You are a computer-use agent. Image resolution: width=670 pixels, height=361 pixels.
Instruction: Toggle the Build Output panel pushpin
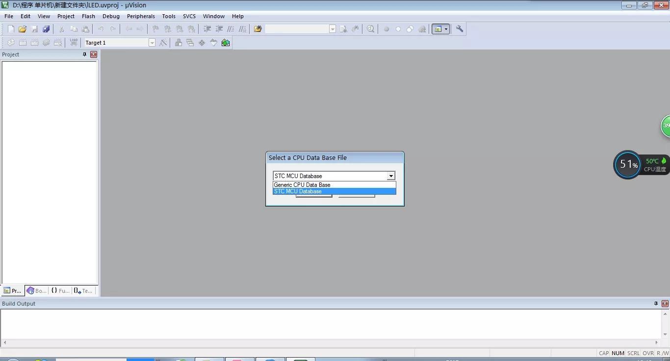point(656,304)
